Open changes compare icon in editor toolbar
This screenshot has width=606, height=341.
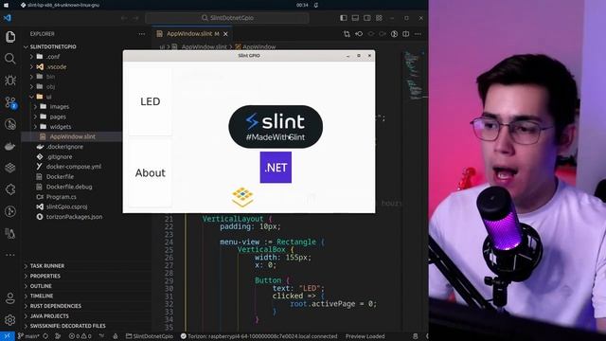coord(347,34)
